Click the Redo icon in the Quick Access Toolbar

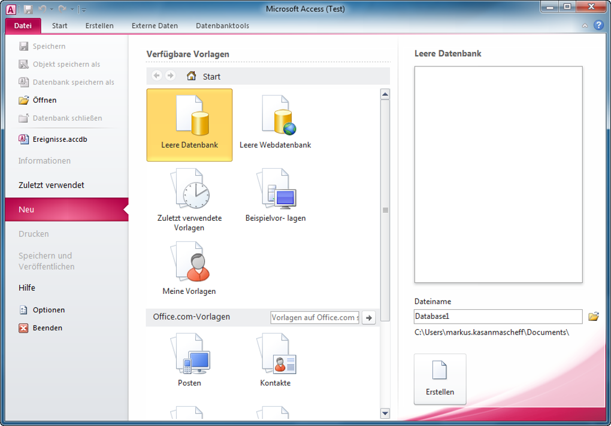click(62, 8)
